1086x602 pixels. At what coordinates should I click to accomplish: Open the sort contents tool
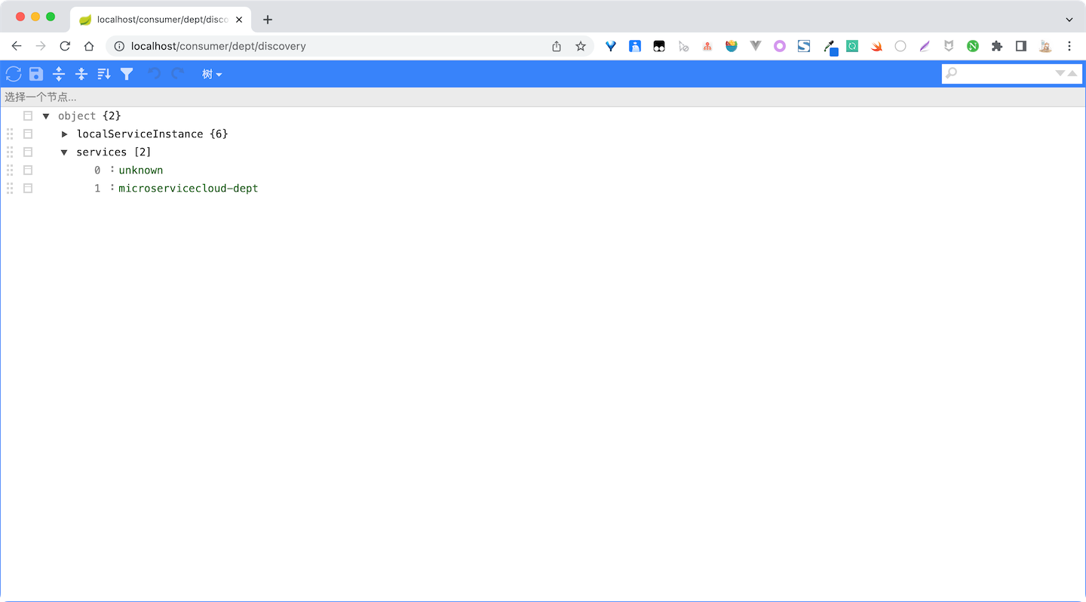tap(104, 74)
